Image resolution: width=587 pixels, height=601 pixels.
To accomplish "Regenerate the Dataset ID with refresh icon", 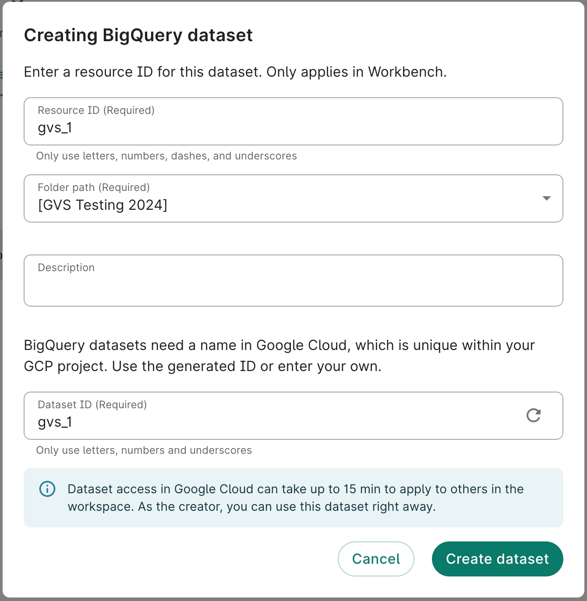I will click(533, 415).
